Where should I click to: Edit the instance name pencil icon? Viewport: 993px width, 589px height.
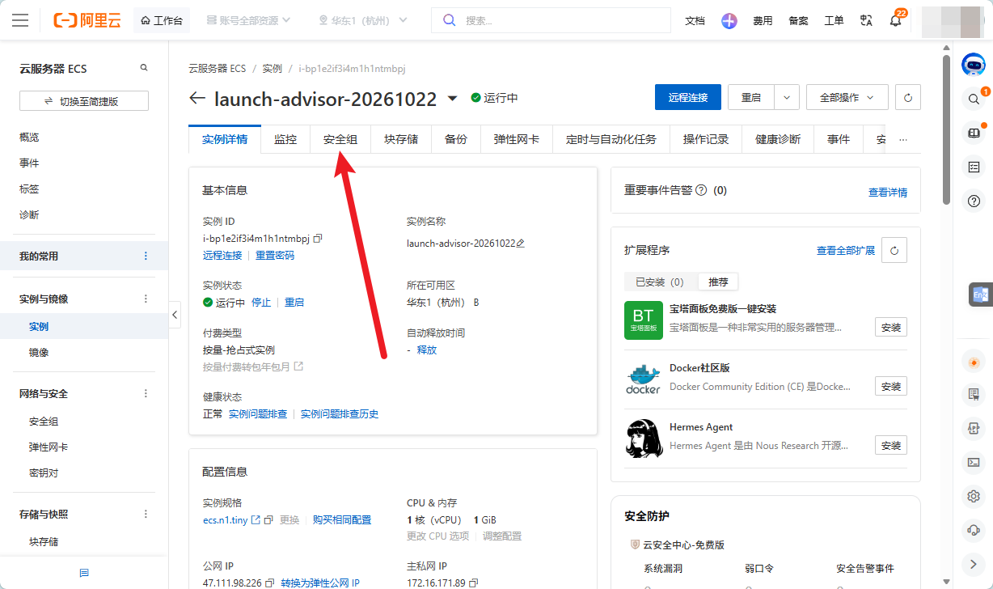(521, 244)
